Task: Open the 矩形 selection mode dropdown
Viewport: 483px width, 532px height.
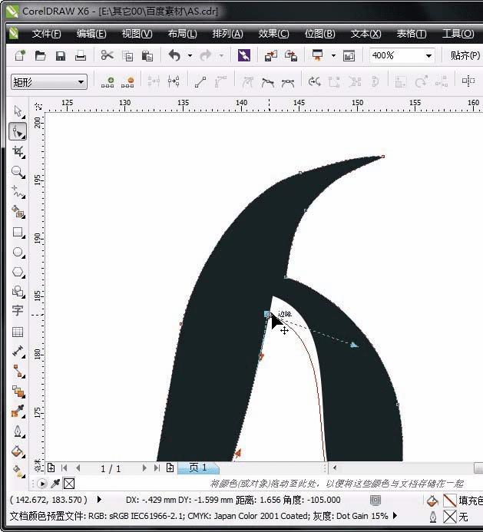Action: (x=81, y=82)
